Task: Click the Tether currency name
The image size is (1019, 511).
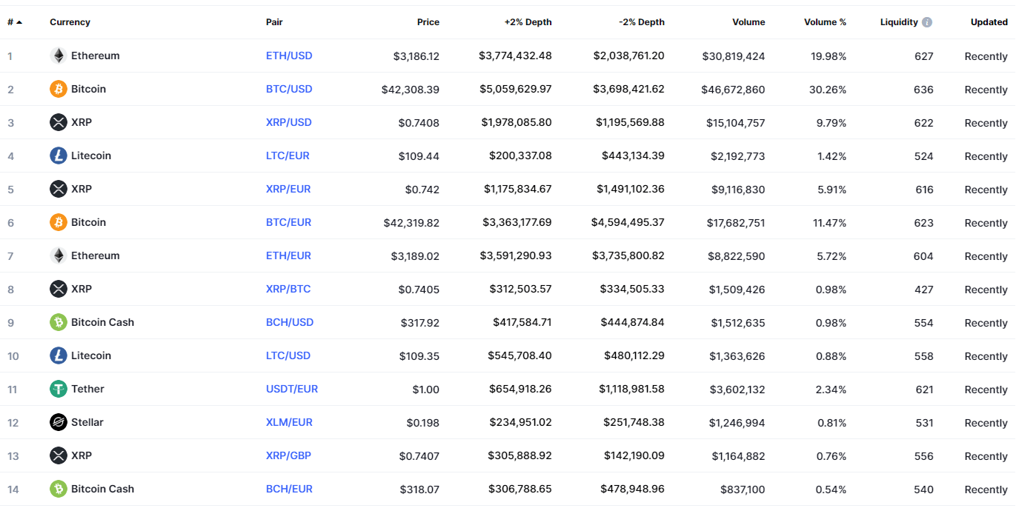Action: tap(87, 389)
